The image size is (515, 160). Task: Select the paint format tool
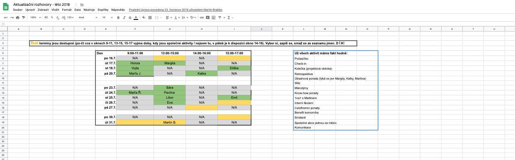[23, 17]
